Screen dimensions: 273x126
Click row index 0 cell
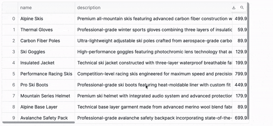coord(10,19)
